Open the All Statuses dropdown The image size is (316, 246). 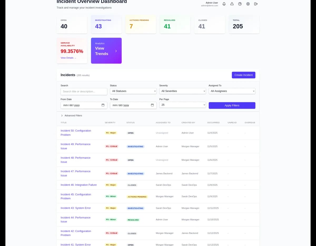pos(133,91)
